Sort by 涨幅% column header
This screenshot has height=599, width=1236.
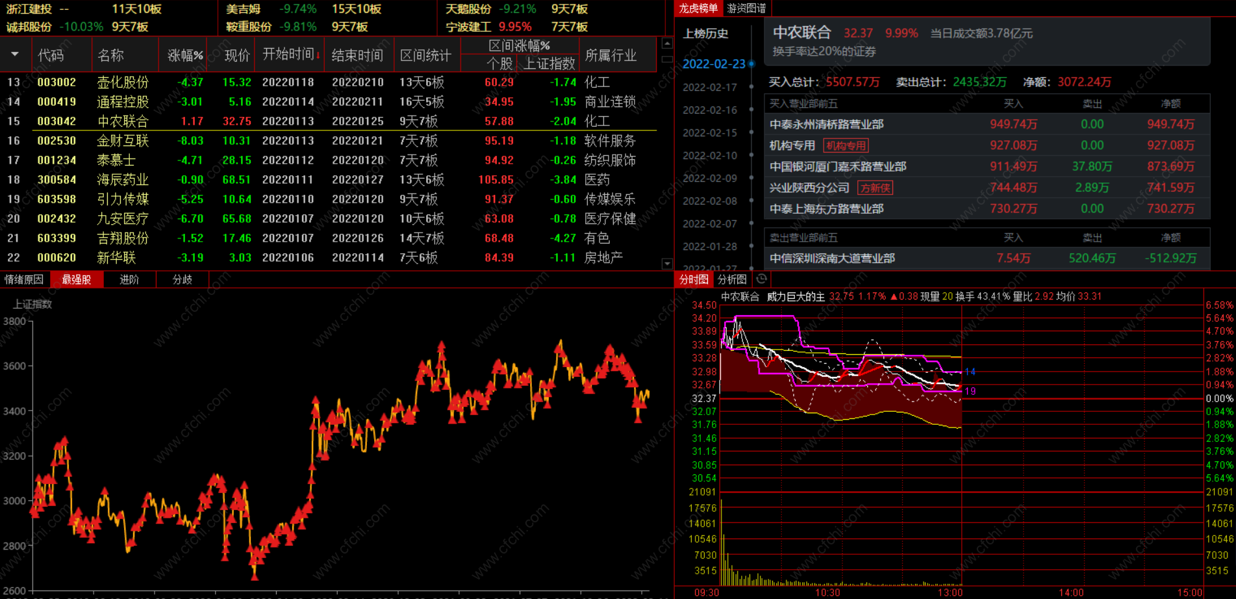[x=185, y=55]
